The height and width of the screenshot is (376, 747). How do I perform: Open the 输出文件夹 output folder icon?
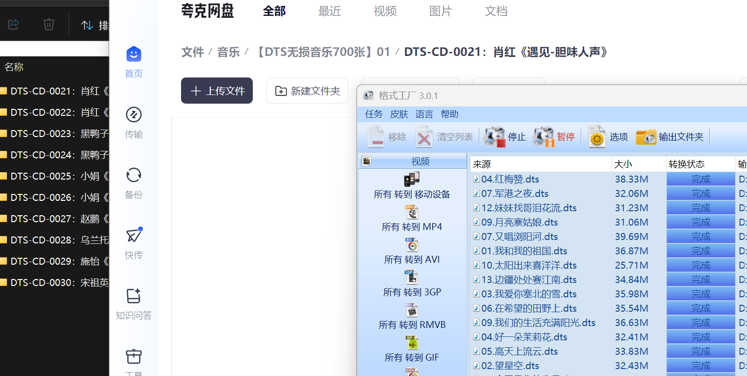tap(646, 137)
